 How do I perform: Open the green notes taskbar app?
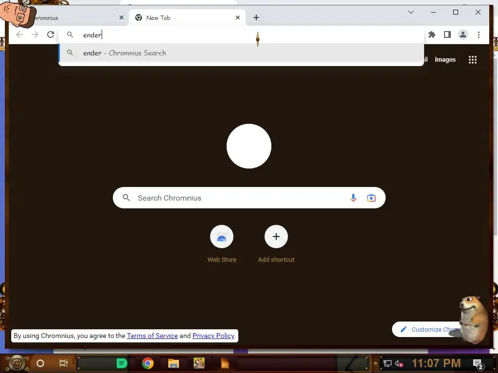click(x=122, y=363)
